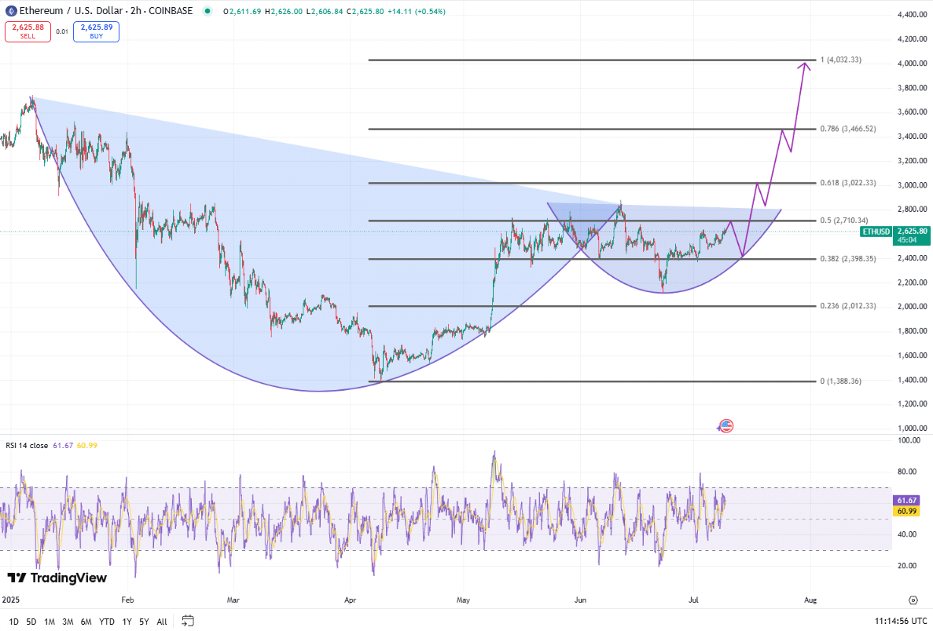
Task: Click the SELL 2,625.88 button
Action: (x=28, y=31)
